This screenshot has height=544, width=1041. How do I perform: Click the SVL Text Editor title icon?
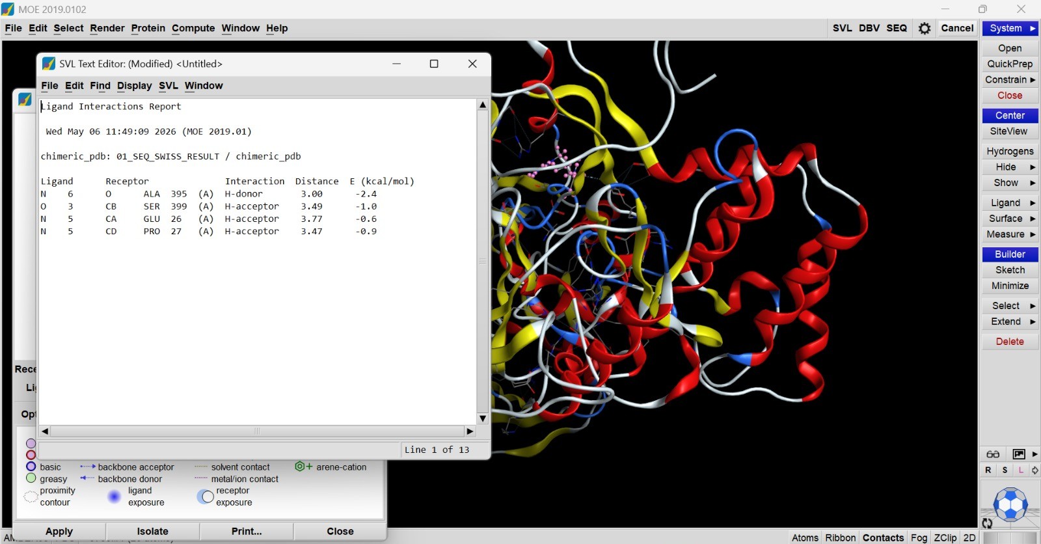click(49, 63)
